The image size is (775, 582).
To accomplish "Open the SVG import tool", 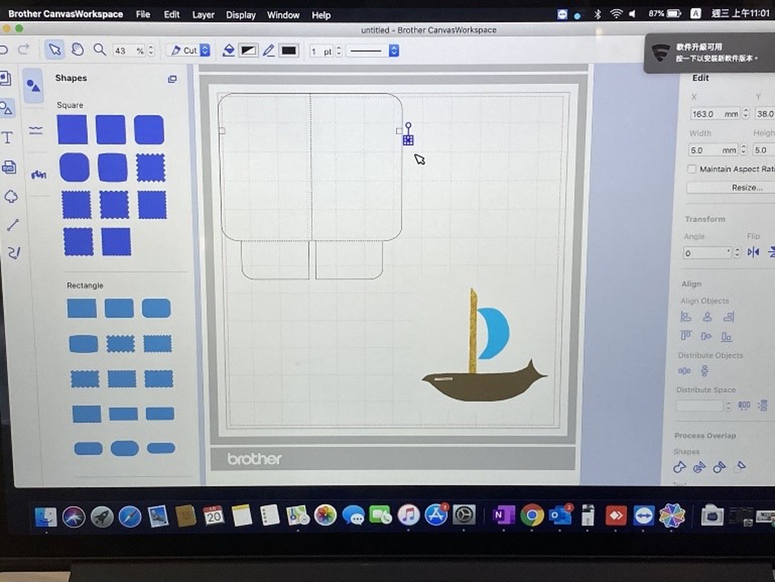I will pyautogui.click(x=8, y=167).
